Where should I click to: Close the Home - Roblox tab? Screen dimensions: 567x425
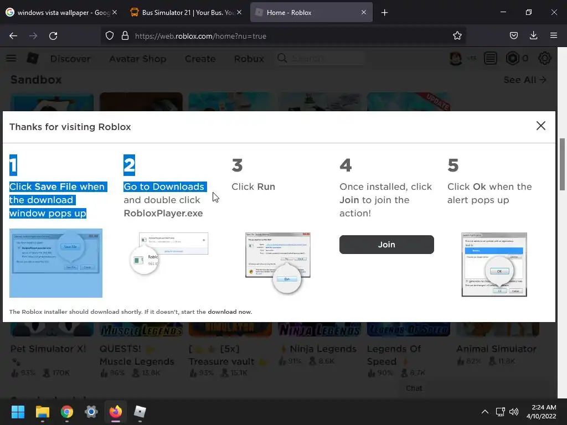point(364,13)
